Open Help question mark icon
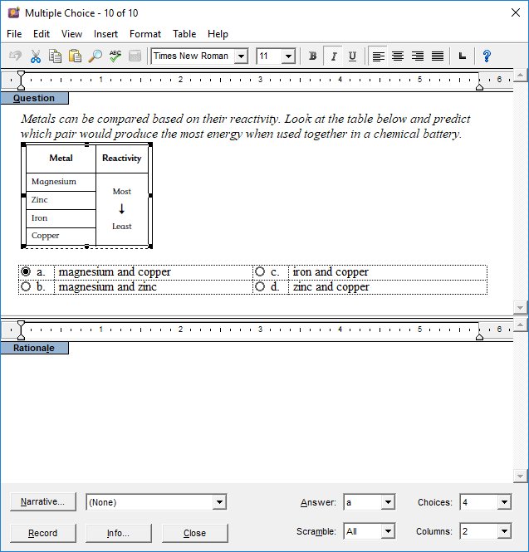The width and height of the screenshot is (529, 552). tap(487, 56)
